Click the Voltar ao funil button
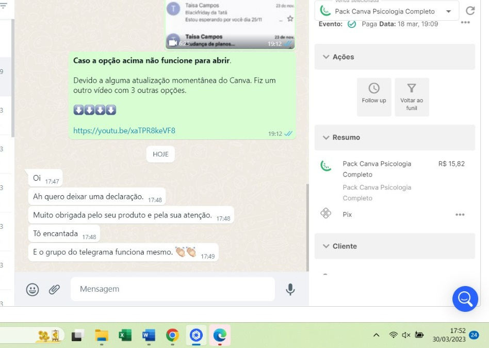The width and height of the screenshot is (489, 348). coord(412,97)
